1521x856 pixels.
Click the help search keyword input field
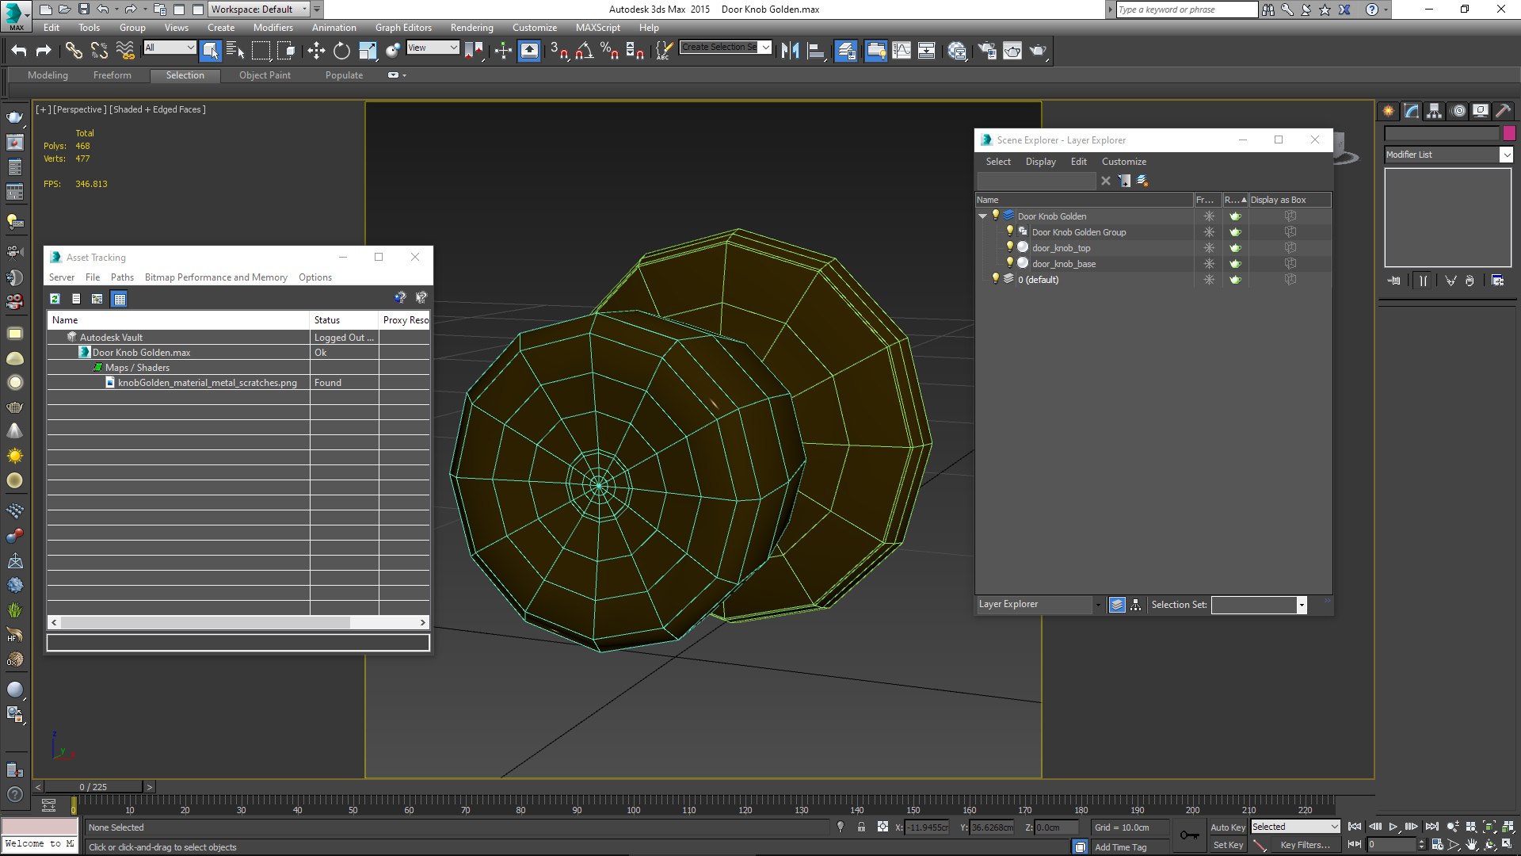(1186, 10)
